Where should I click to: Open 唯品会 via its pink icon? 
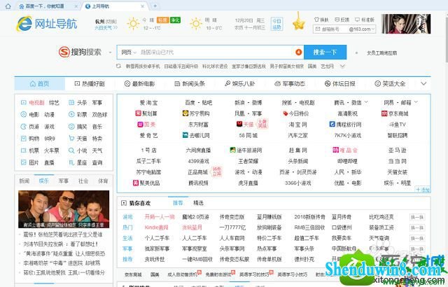[335, 150]
